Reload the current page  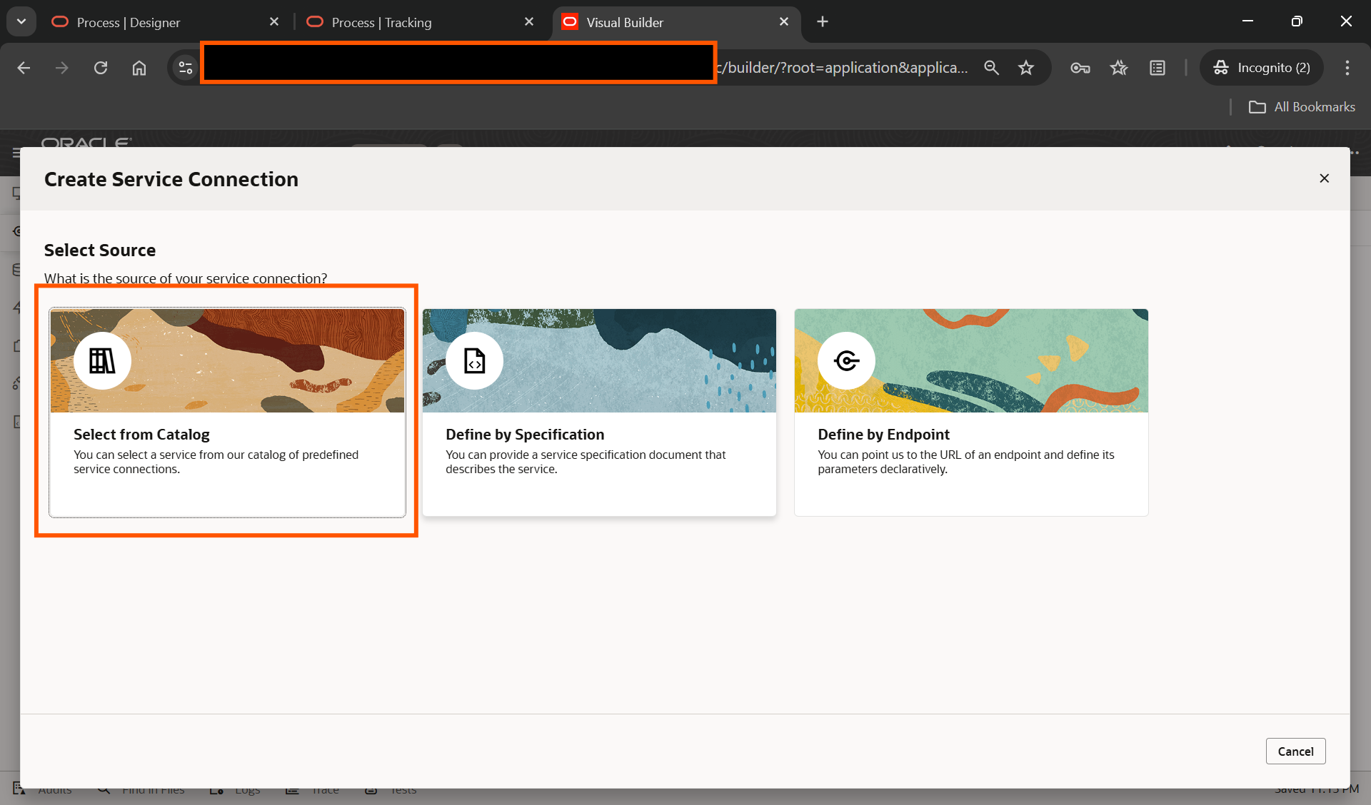tap(101, 68)
